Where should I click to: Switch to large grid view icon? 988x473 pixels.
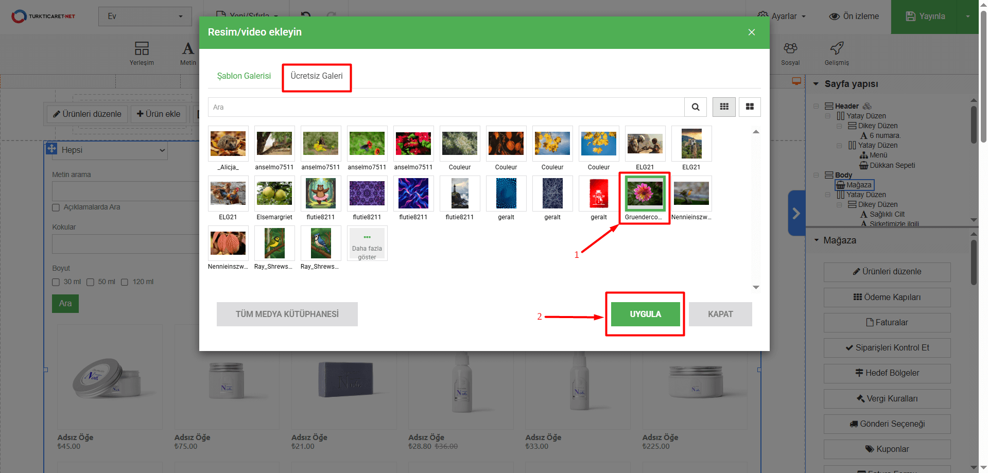[750, 107]
